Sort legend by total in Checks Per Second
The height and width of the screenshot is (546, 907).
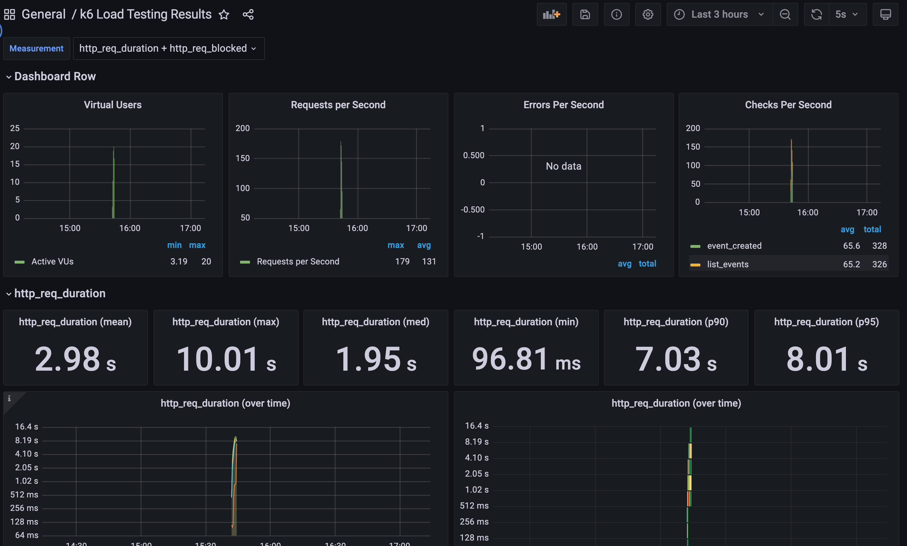pyautogui.click(x=873, y=229)
